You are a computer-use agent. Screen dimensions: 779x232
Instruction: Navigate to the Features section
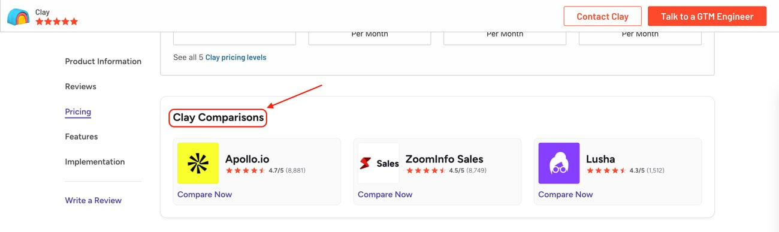[81, 137]
